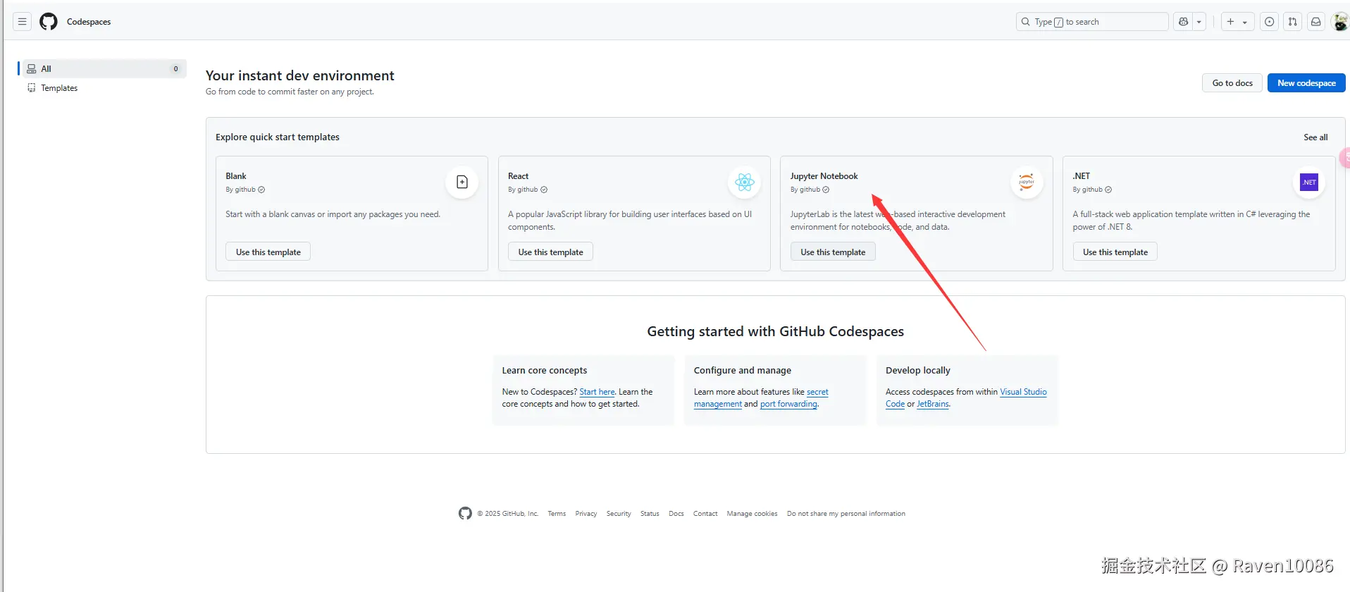1350x592 pixels.
Task: Follow the port forwarding link
Action: pyautogui.click(x=788, y=405)
